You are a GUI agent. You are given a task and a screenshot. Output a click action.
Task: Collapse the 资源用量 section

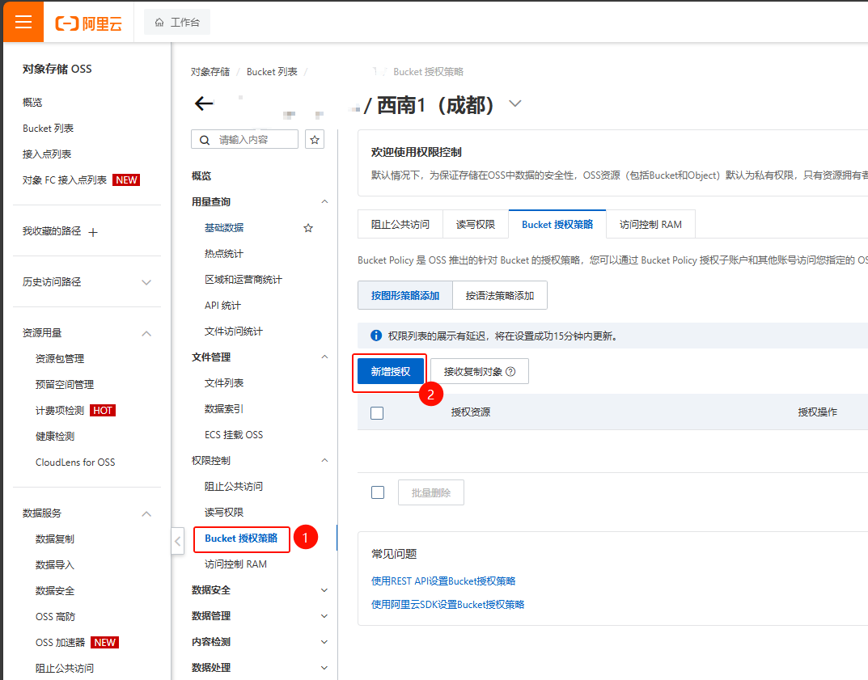pyautogui.click(x=146, y=333)
